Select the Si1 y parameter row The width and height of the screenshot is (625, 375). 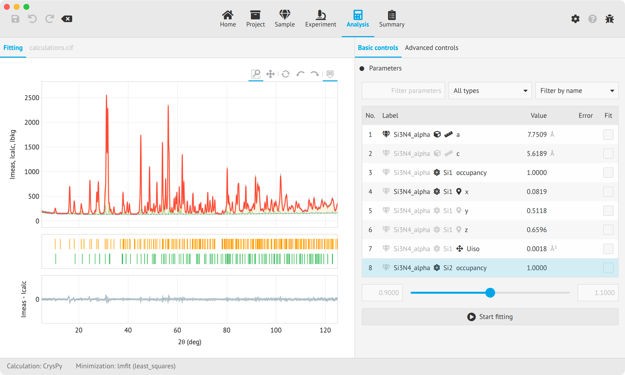point(490,211)
